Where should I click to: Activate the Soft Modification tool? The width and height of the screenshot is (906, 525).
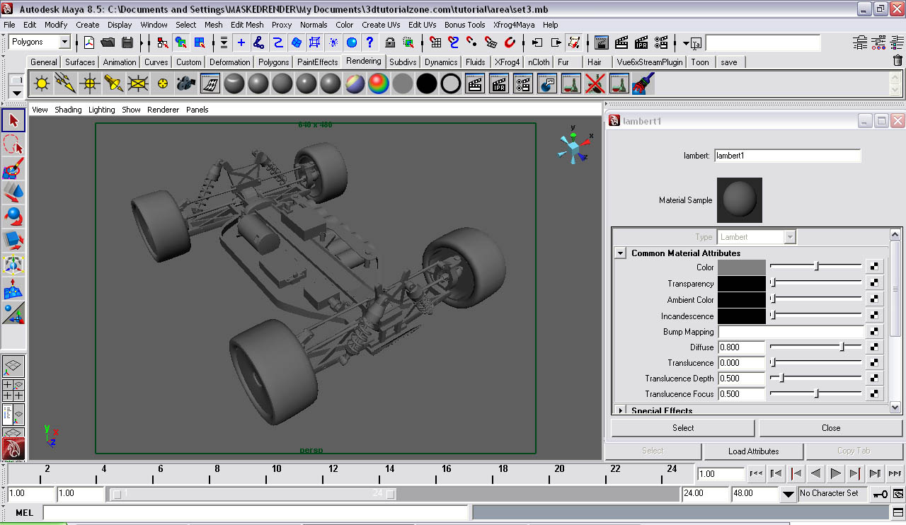tap(13, 289)
